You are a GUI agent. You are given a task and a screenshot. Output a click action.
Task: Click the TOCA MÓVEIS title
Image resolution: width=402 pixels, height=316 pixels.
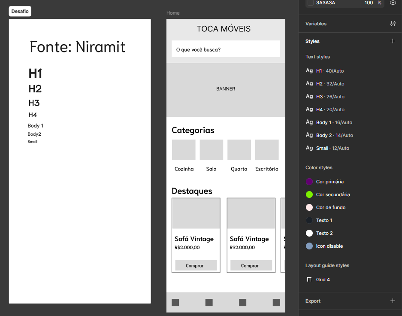(x=224, y=29)
